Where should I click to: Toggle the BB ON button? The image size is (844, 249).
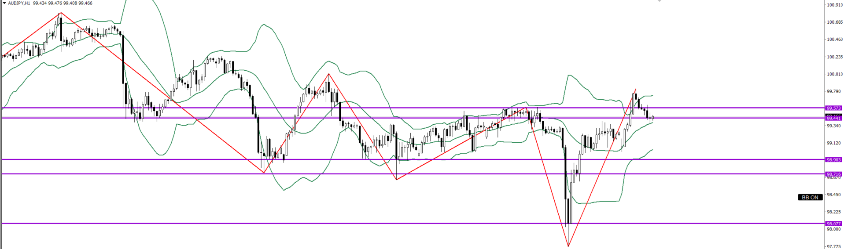pos(810,197)
